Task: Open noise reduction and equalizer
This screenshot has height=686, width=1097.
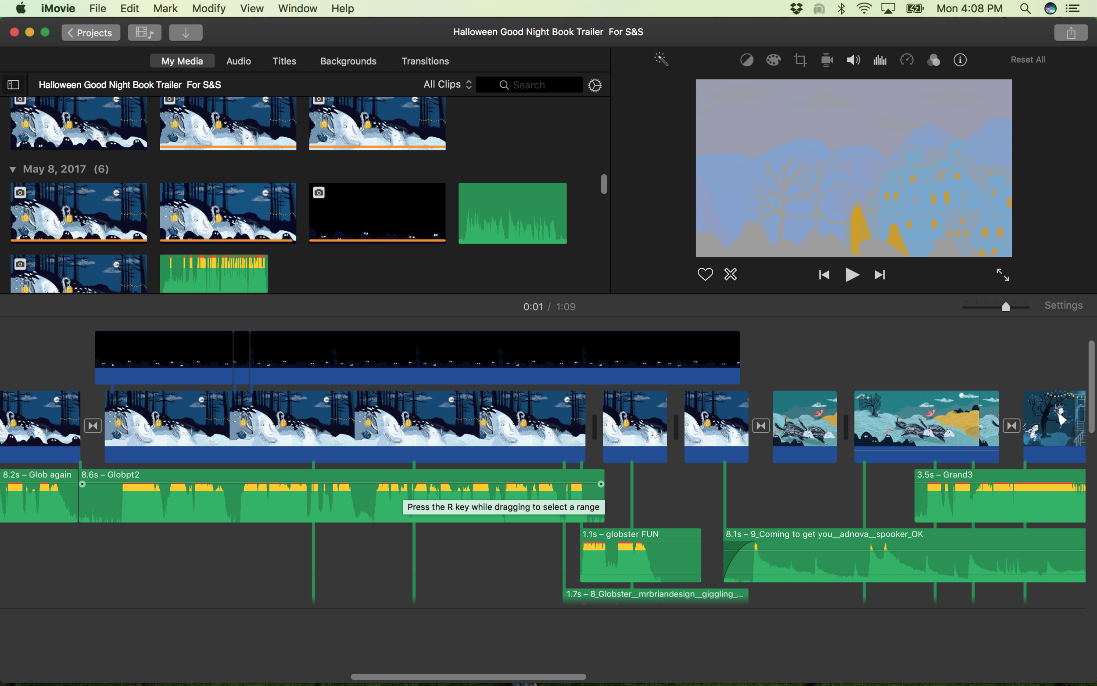Action: (880, 60)
